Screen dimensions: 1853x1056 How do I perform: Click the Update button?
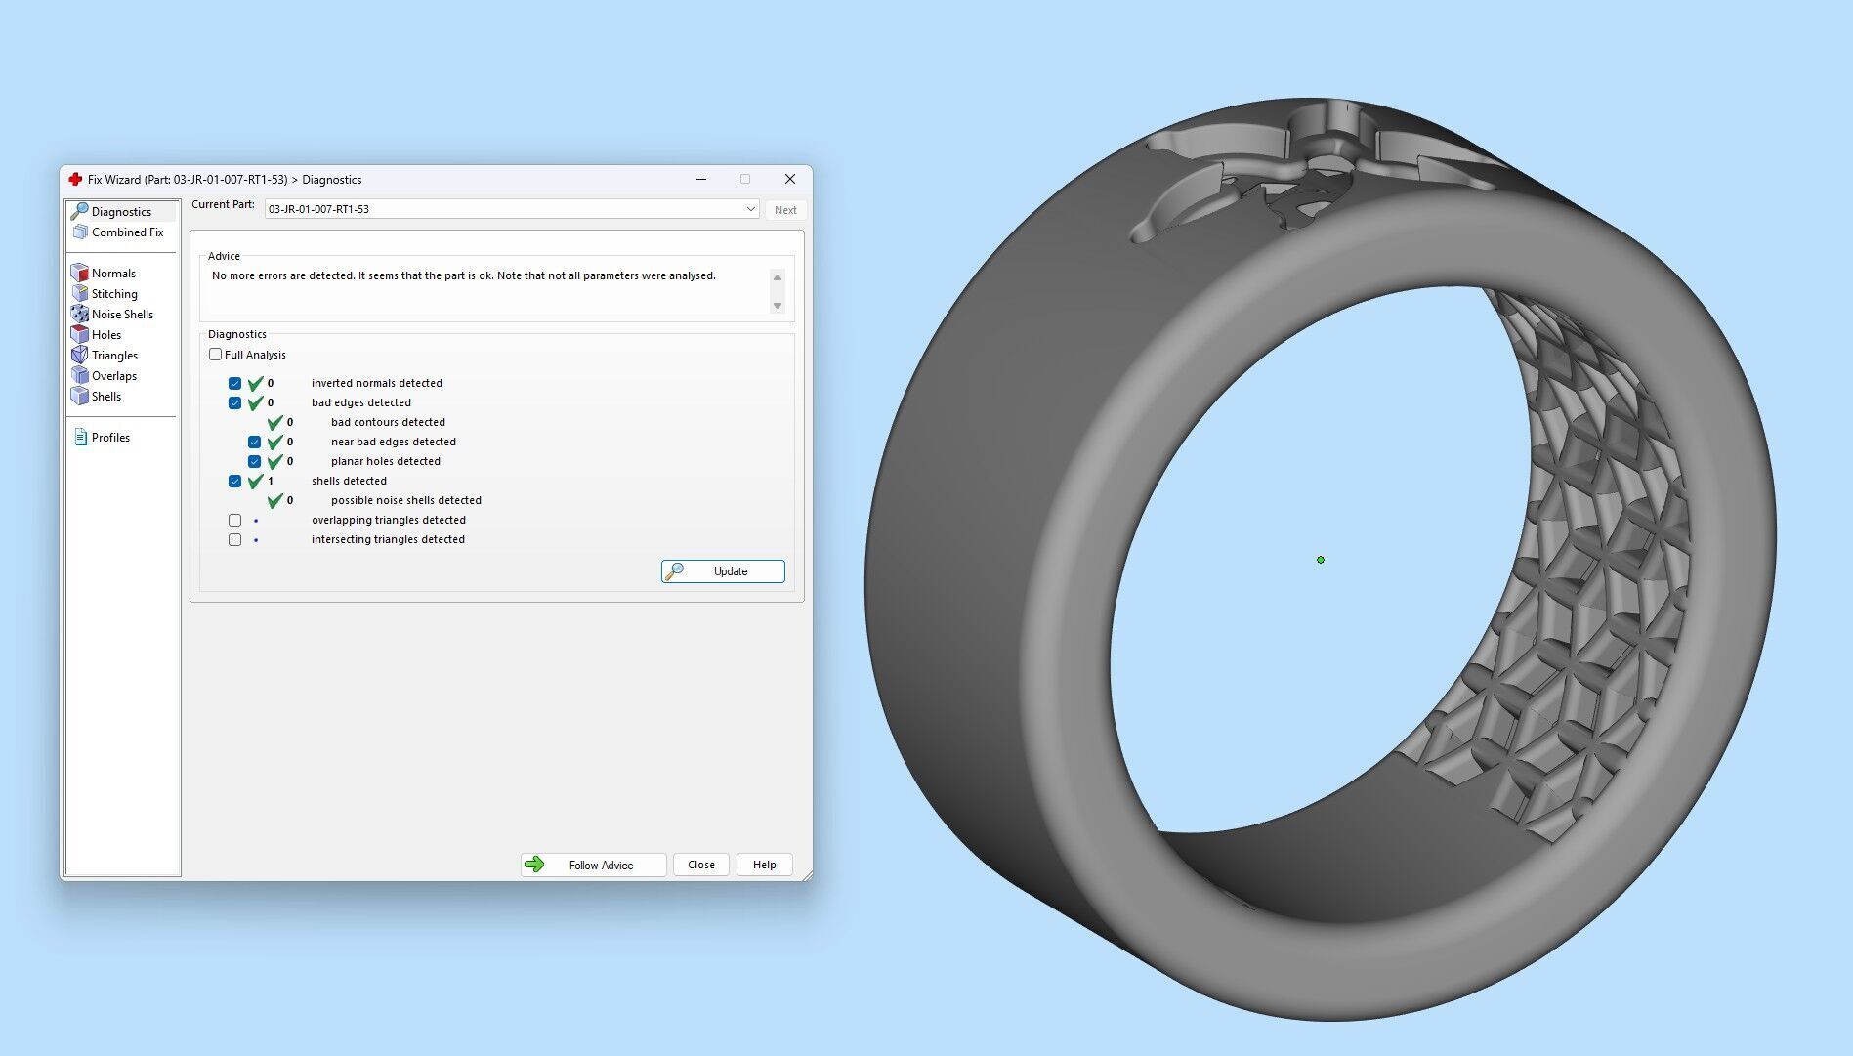point(723,571)
